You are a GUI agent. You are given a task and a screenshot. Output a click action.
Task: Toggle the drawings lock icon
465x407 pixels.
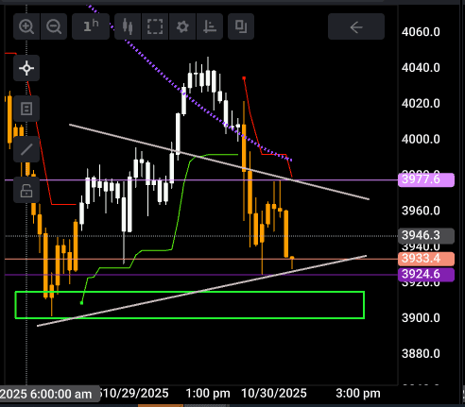26,190
